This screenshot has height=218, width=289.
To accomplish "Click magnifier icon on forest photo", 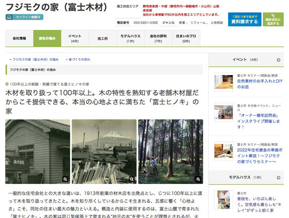I will coord(198,179).
